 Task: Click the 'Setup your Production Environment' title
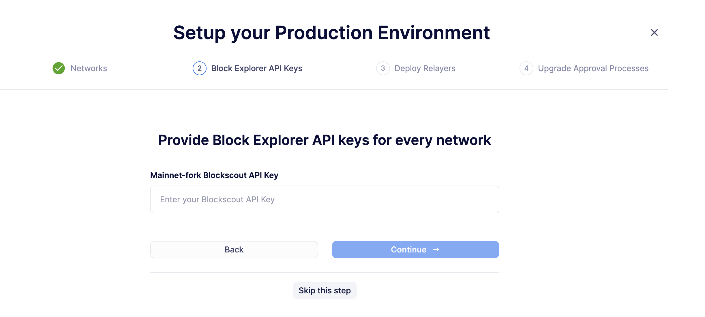[331, 33]
